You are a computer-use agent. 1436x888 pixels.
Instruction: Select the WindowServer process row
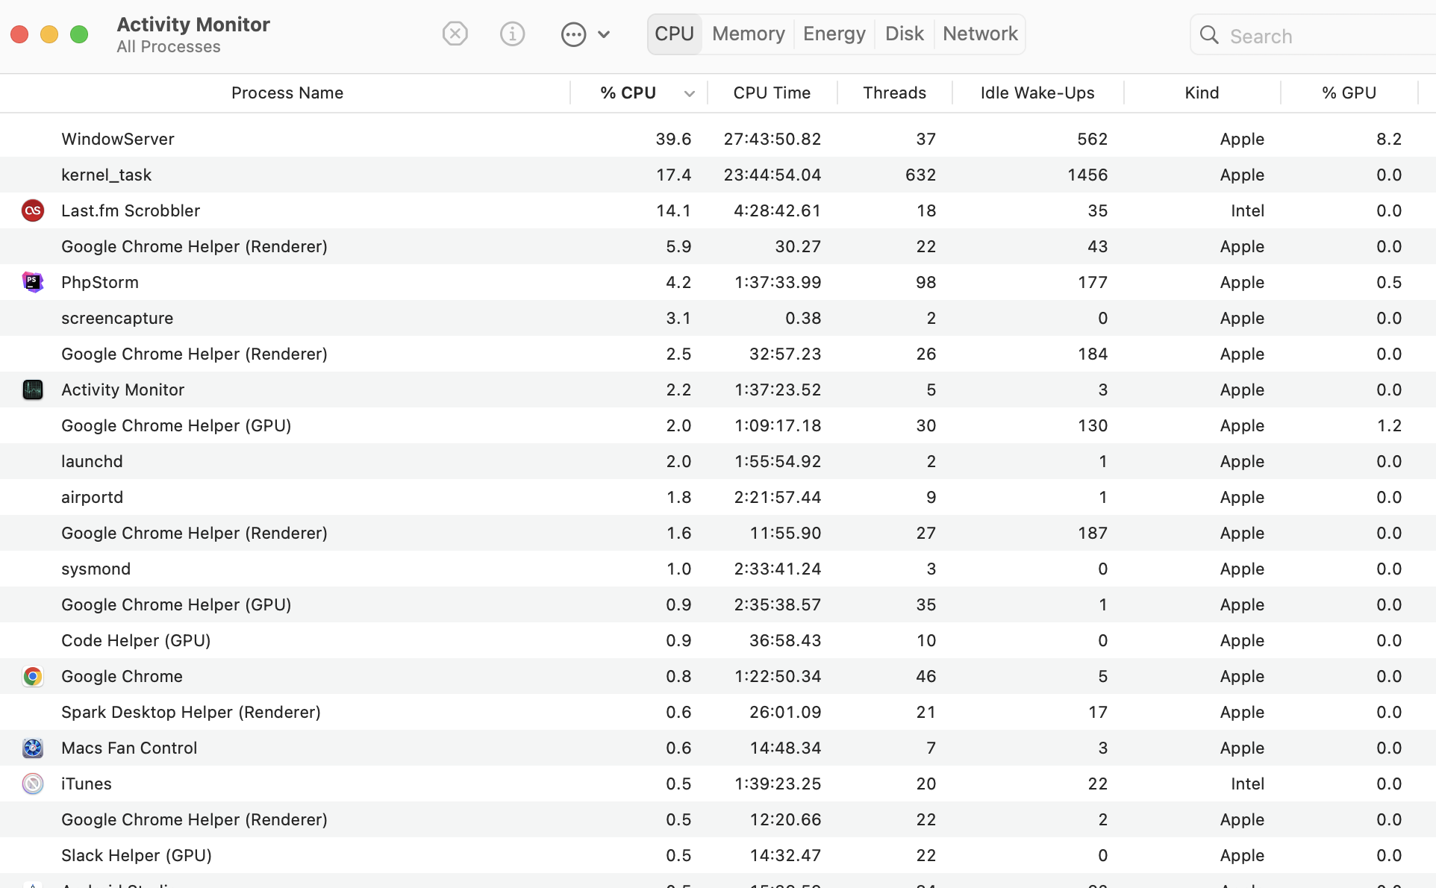click(x=718, y=139)
